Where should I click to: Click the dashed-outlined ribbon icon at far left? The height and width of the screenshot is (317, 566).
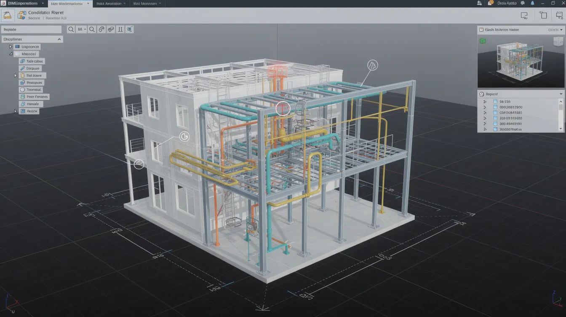click(8, 16)
